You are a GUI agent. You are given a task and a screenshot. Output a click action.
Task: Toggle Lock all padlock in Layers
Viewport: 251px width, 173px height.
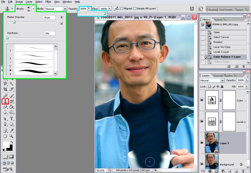click(x=222, y=86)
